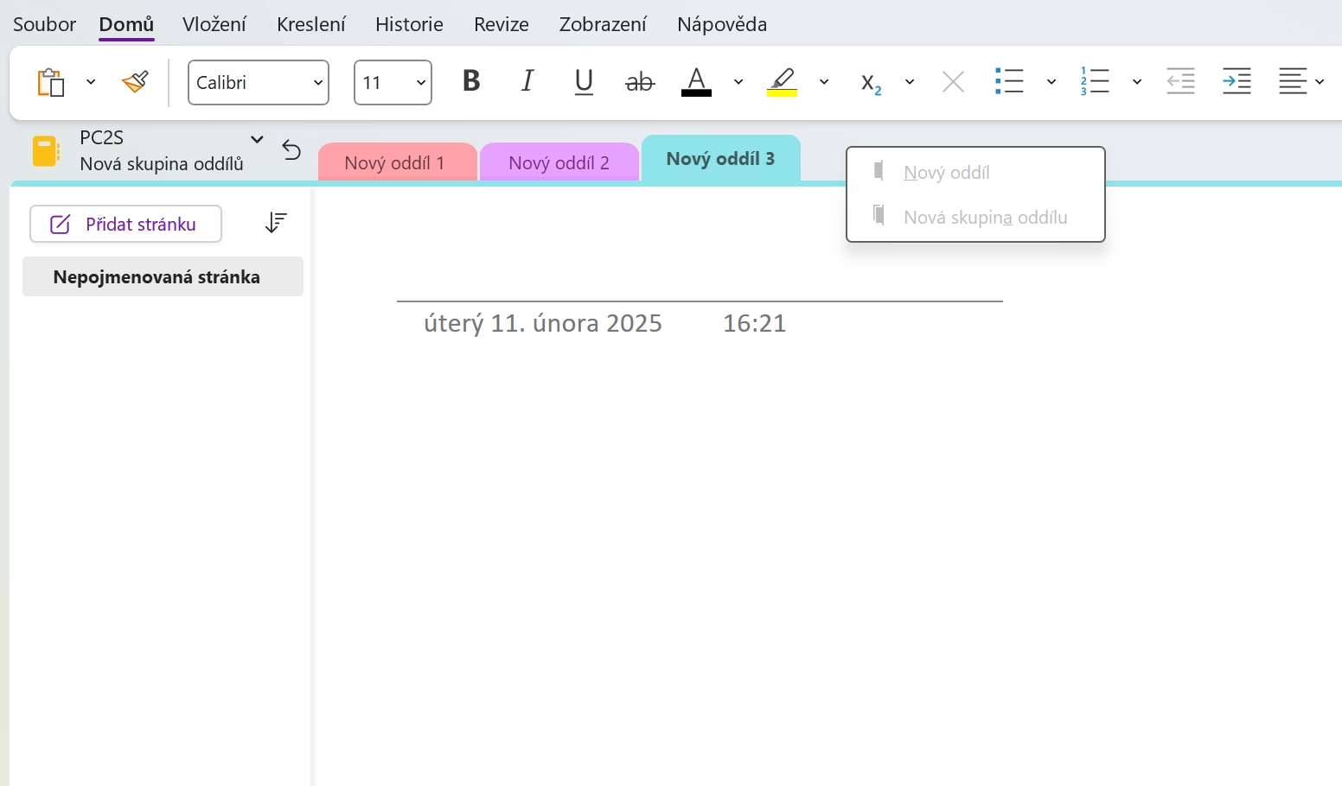Switch to the Vložení ribbon tab
Image resolution: width=1342 pixels, height=786 pixels.
click(214, 24)
